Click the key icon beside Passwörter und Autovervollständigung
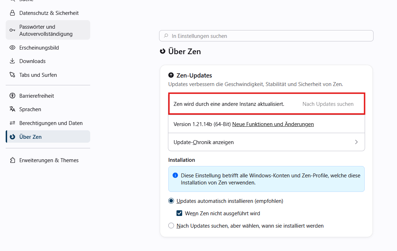Image resolution: width=397 pixels, height=251 pixels. pos(12,30)
